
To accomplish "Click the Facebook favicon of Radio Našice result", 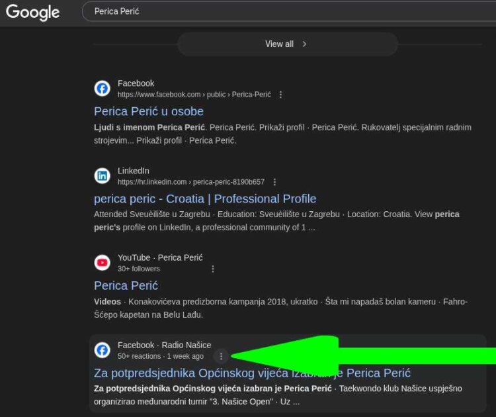I will (102, 350).
